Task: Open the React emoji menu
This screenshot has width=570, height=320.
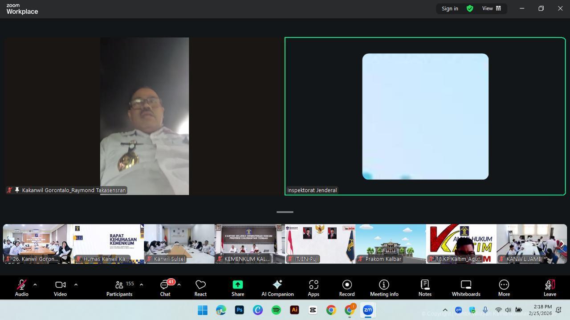Action: pos(200,288)
